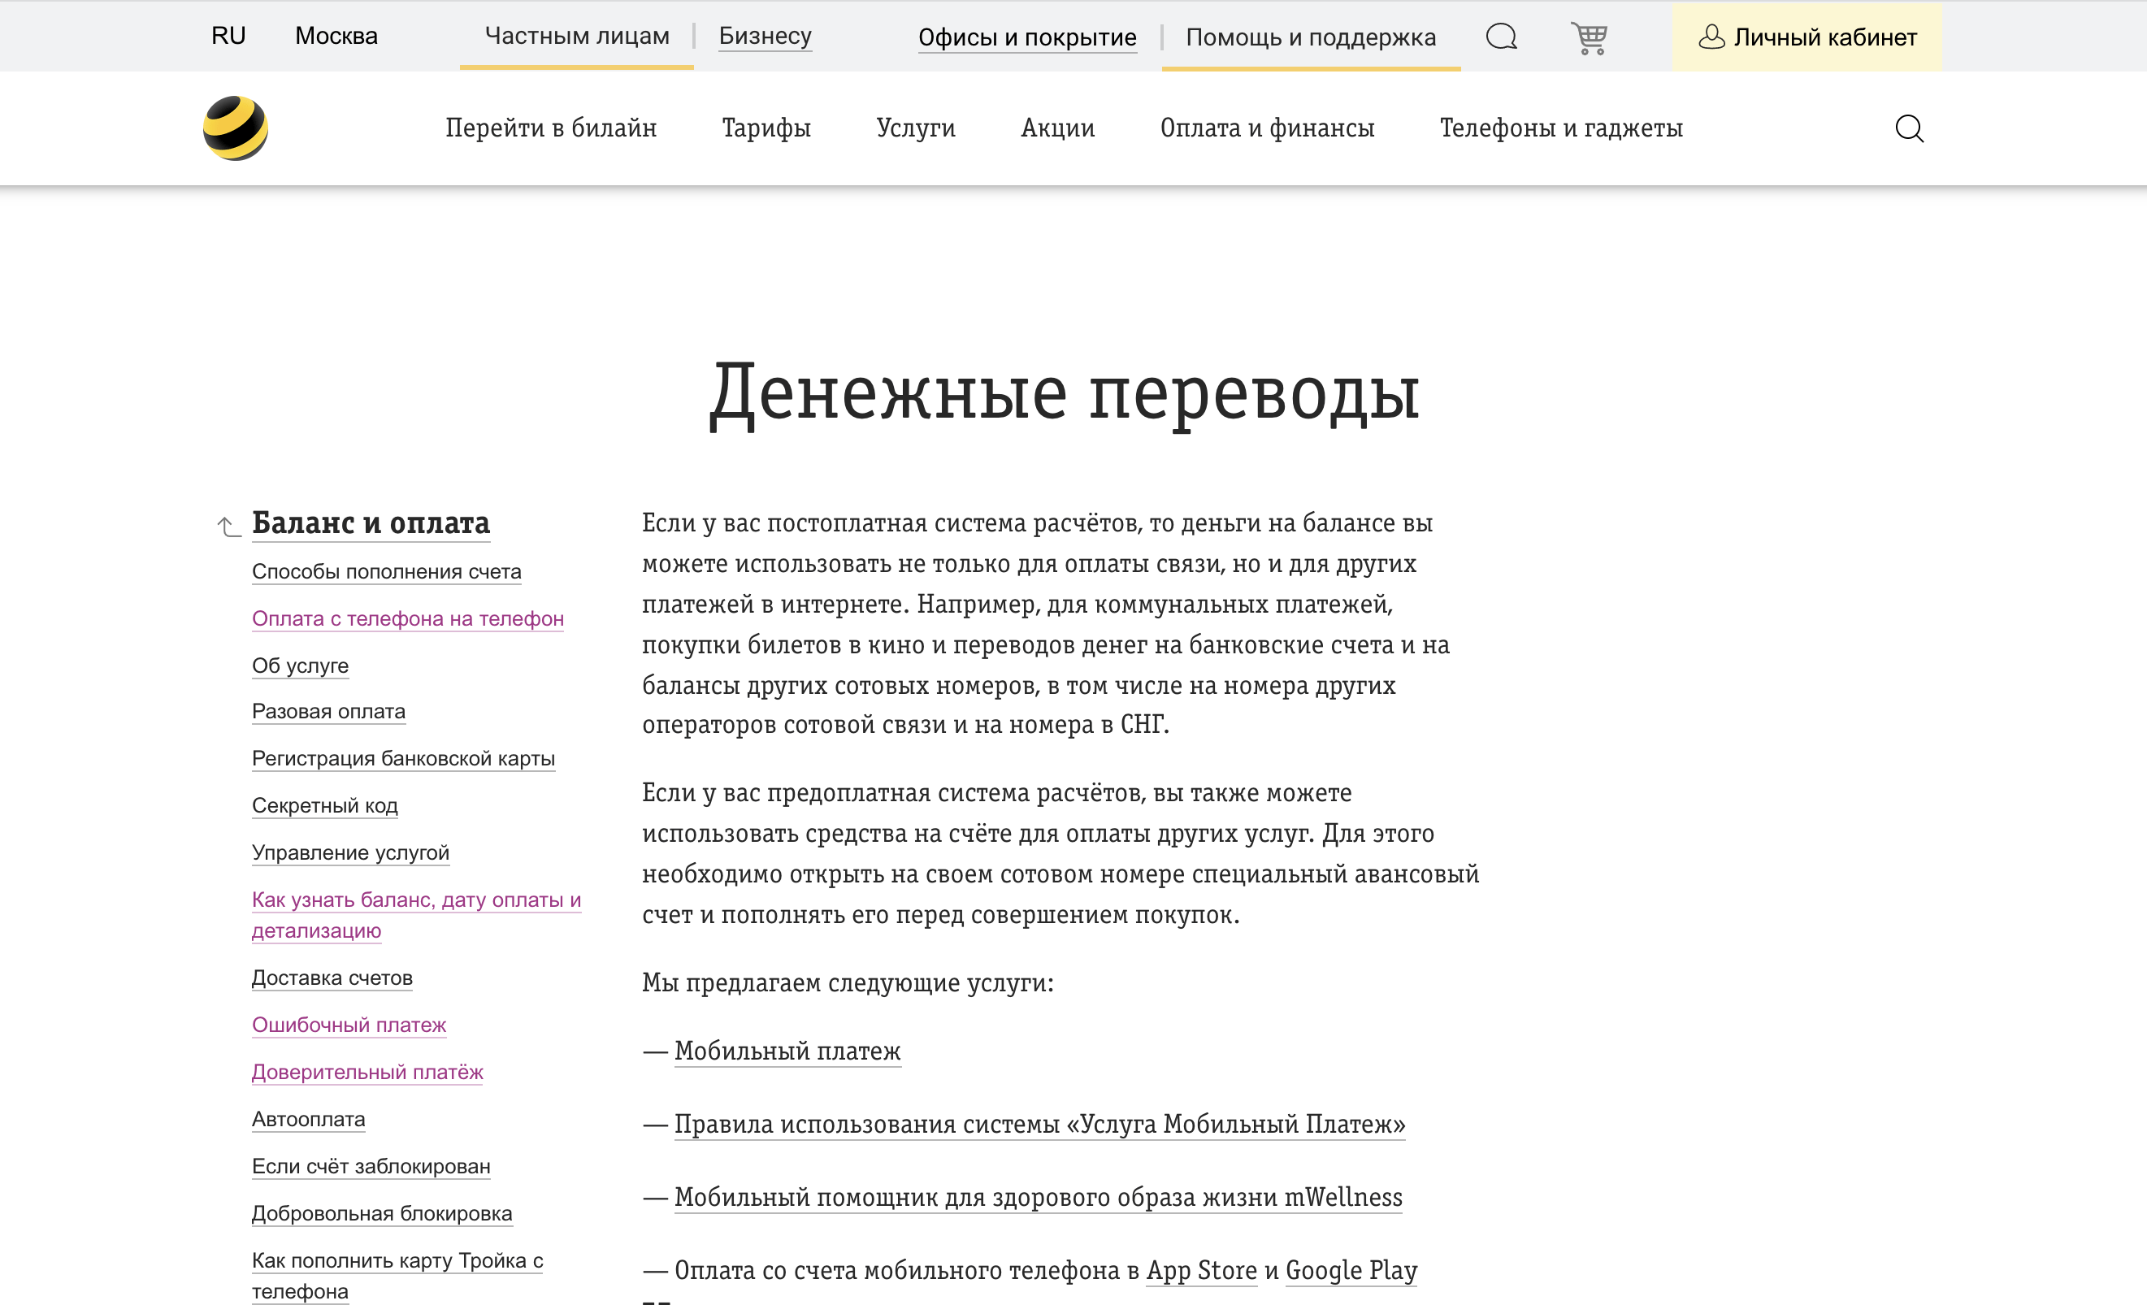This screenshot has height=1305, width=2147.
Task: Open the Оплата и финансы menu
Action: coord(1266,128)
